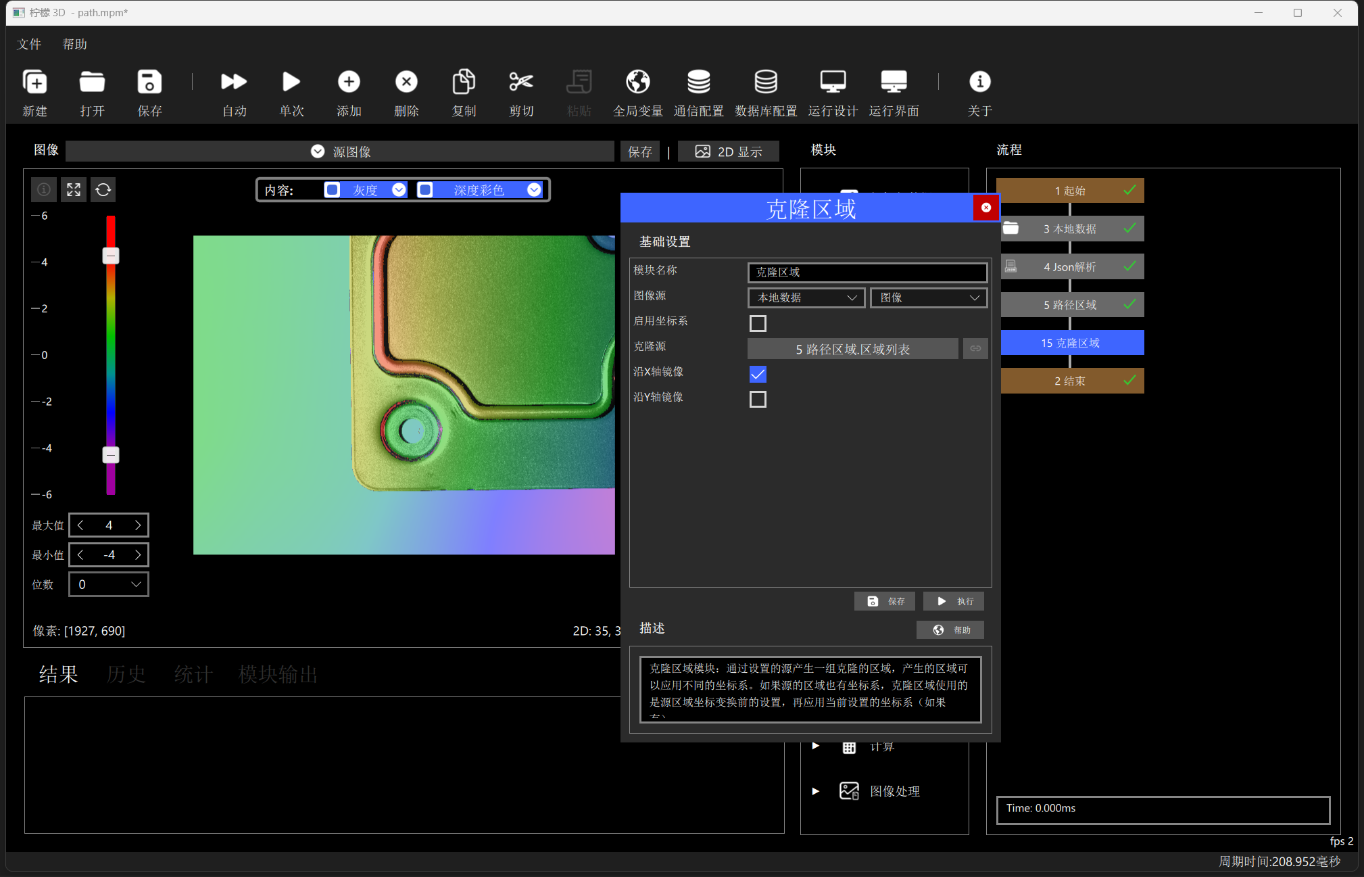Click the 新建 (New) toolbar icon
1364x877 pixels.
point(34,82)
